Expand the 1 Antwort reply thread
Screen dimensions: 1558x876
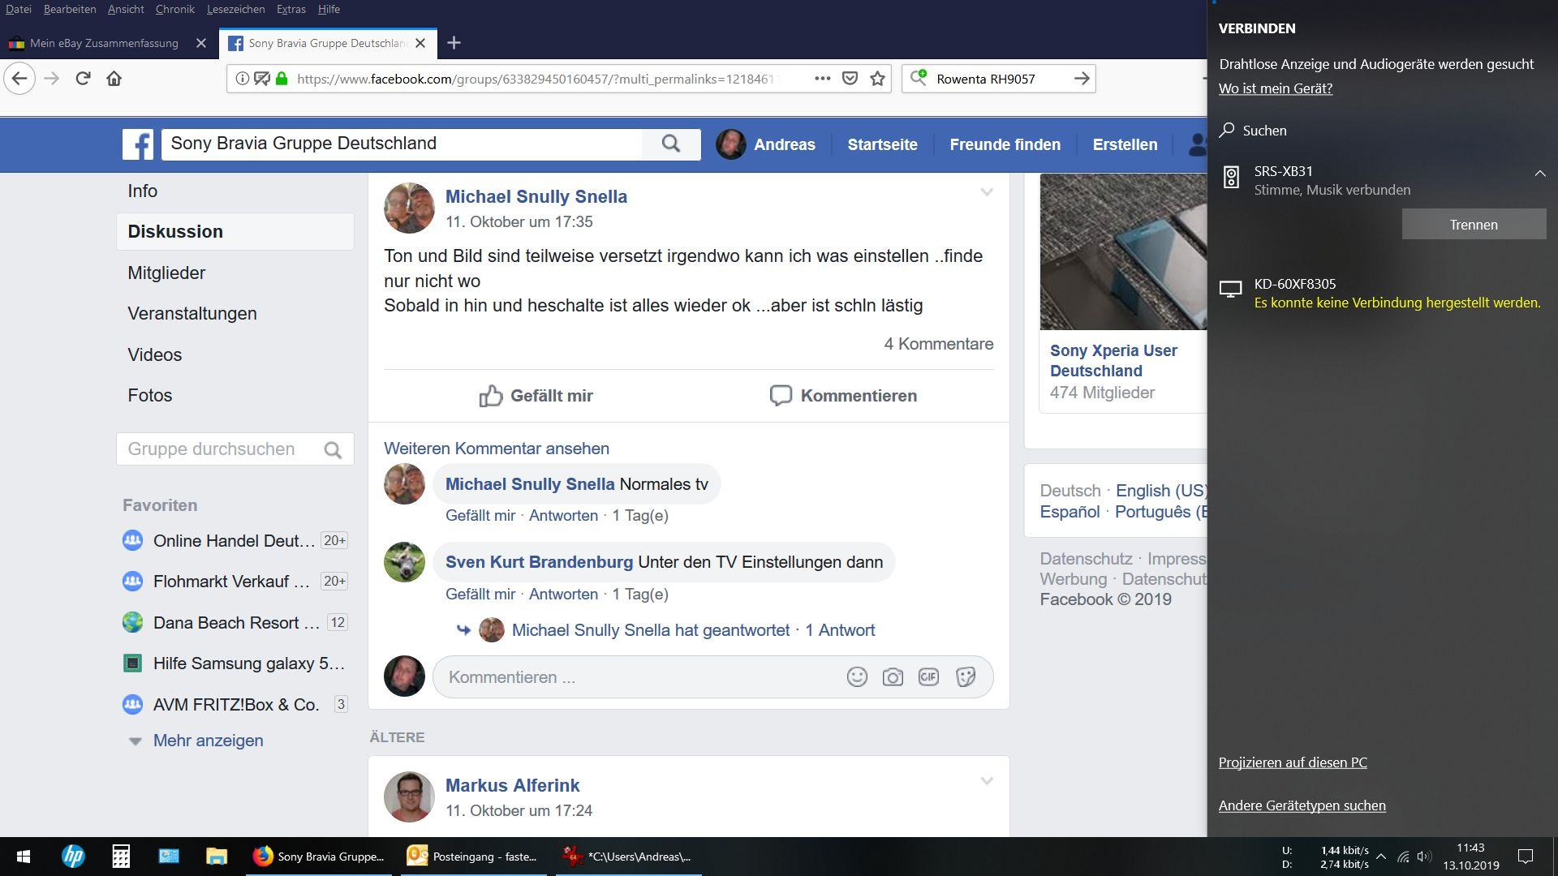[x=840, y=630]
